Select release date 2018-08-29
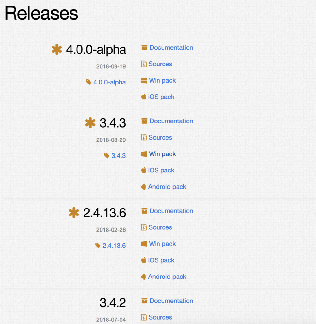This screenshot has height=324, width=316. point(111,140)
